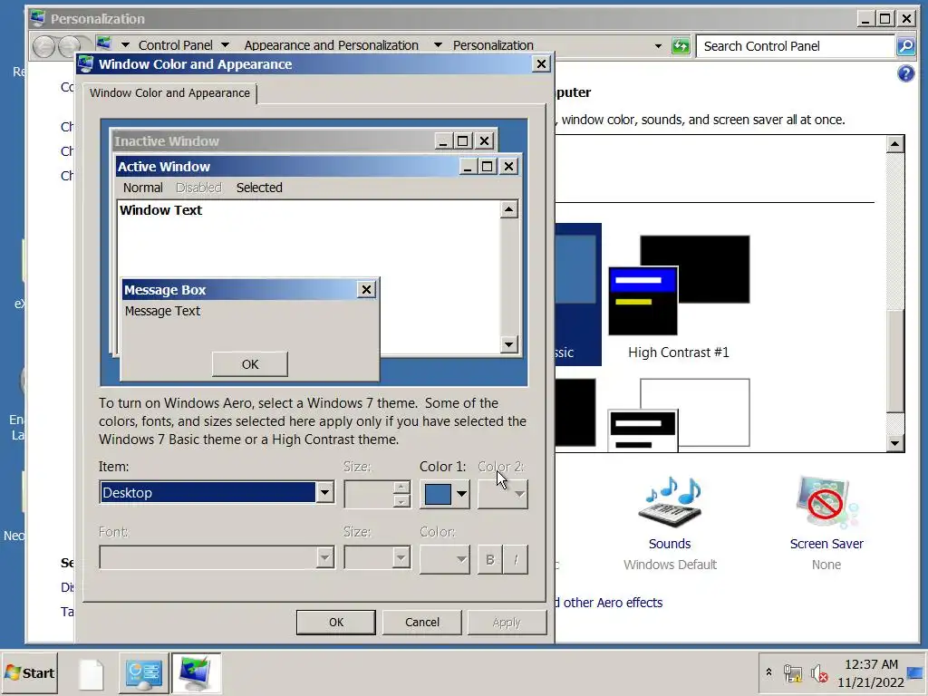Click the Font dropdown
The width and height of the screenshot is (928, 696).
pyautogui.click(x=217, y=557)
